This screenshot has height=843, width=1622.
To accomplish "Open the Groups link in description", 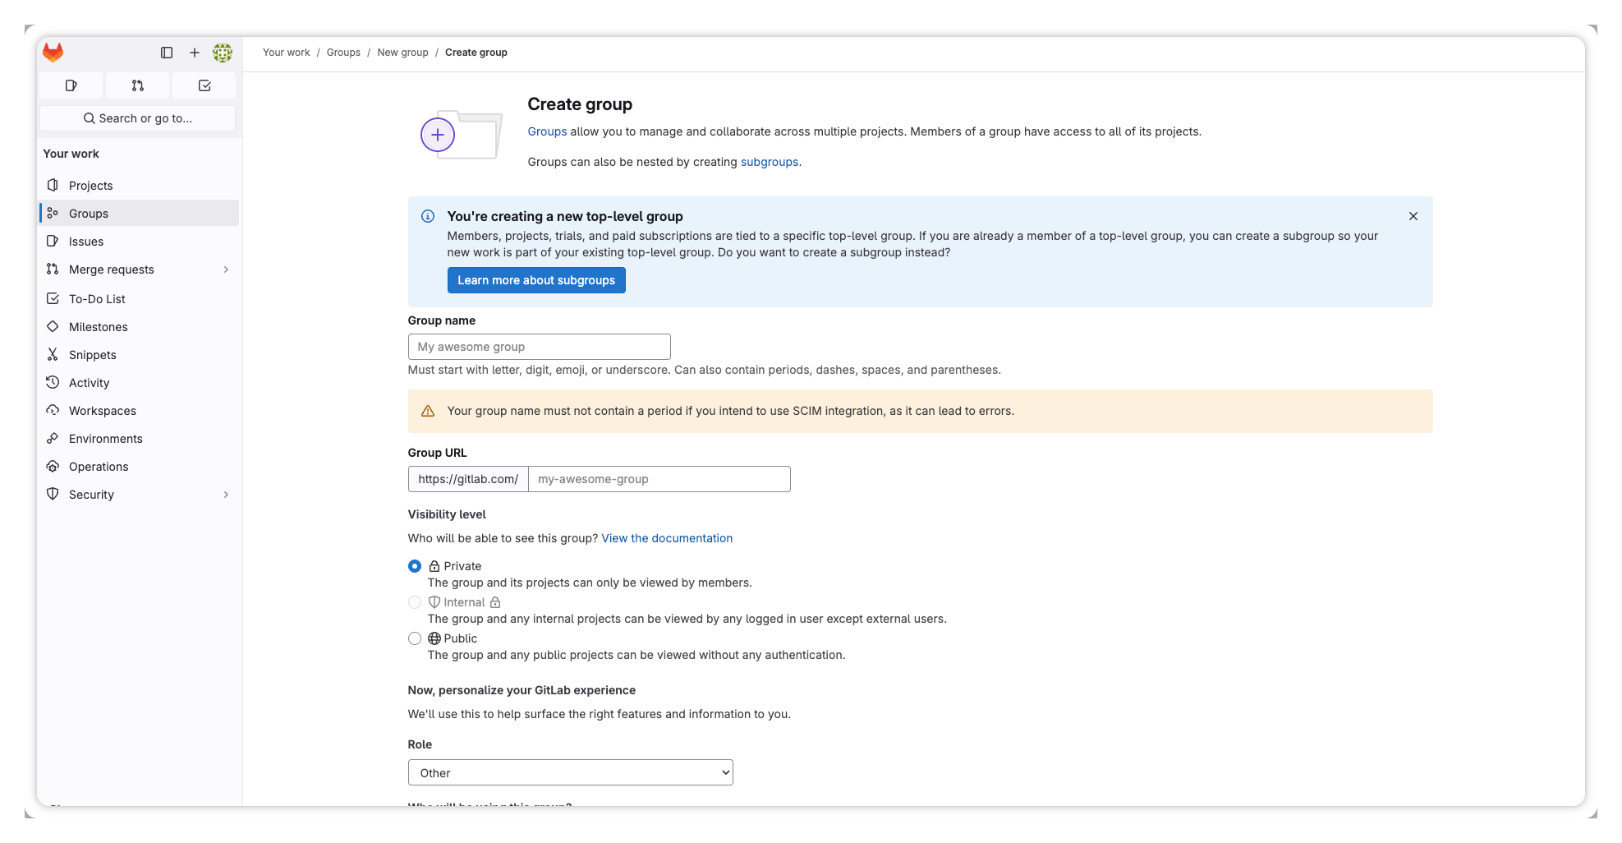I will tap(547, 131).
